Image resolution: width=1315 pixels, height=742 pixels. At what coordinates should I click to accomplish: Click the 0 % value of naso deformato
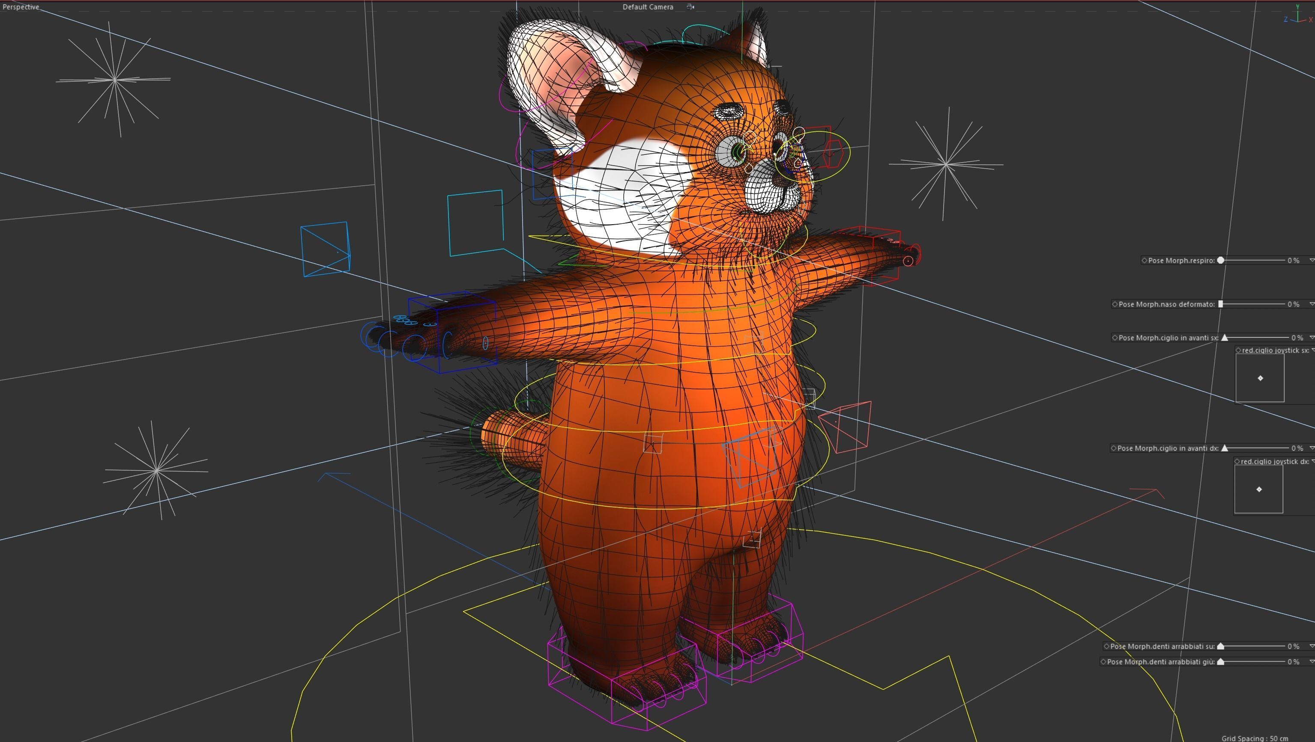point(1293,304)
